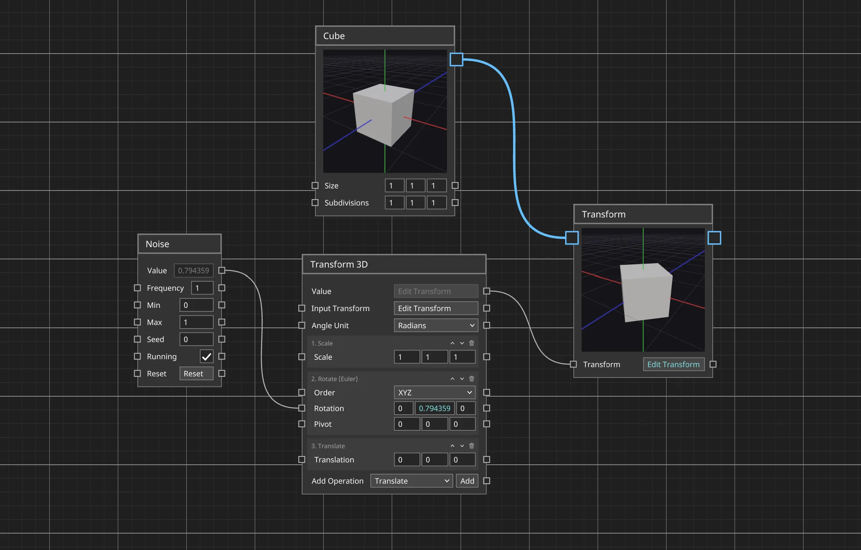This screenshot has width=861, height=550.
Task: Click the Rotation input port
Action: point(302,408)
